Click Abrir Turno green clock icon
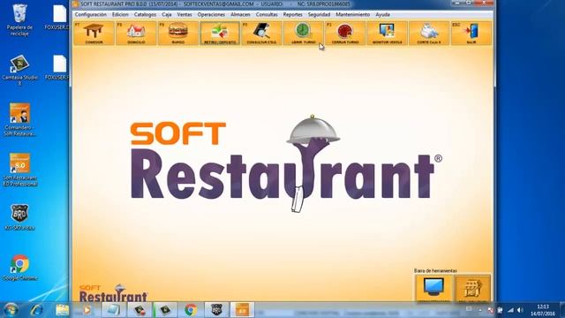The image size is (565, 318). pos(304,34)
